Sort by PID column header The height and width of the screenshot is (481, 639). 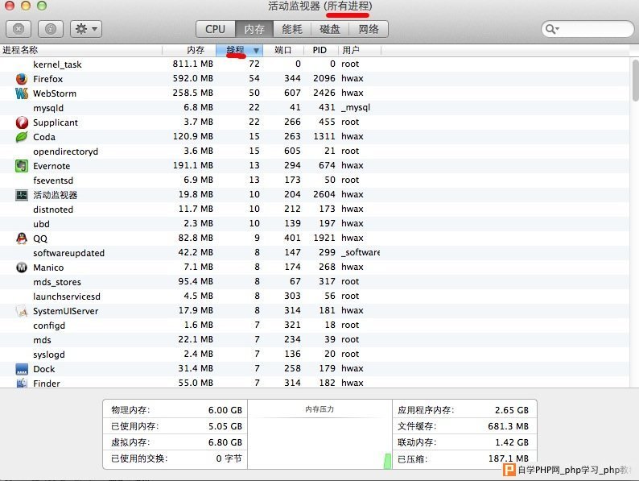321,50
